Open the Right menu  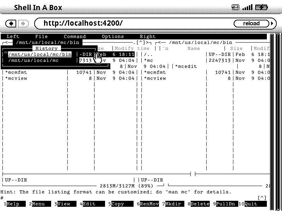coord(148,37)
